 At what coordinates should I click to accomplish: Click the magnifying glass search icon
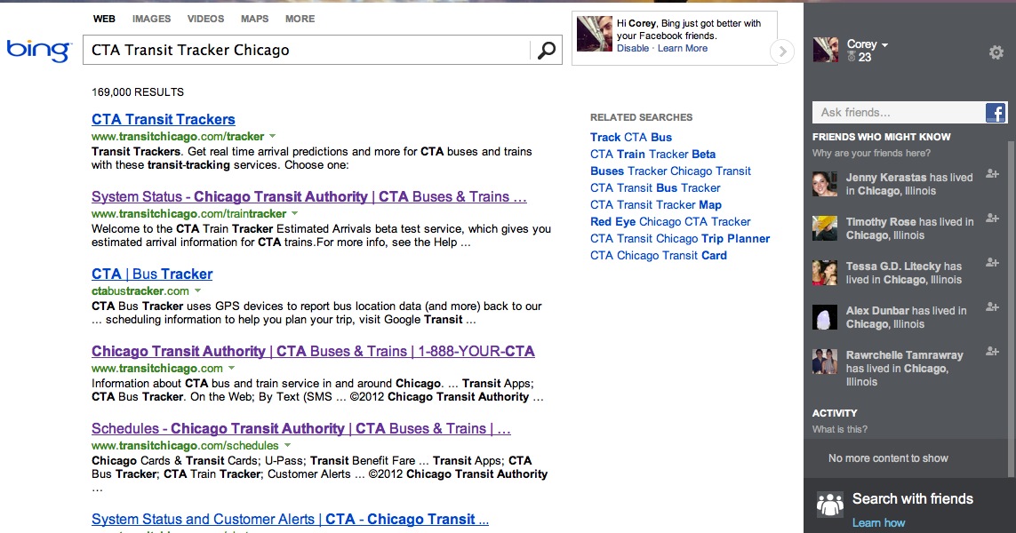click(547, 50)
